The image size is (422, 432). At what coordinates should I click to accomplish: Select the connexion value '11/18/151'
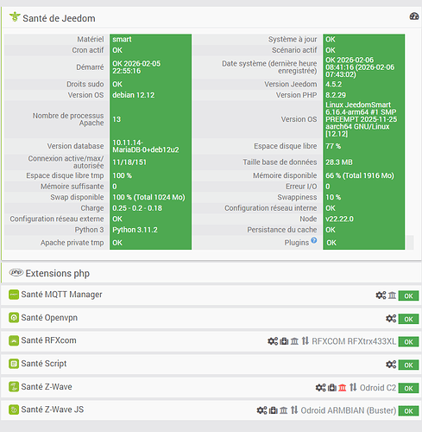pyautogui.click(x=129, y=162)
